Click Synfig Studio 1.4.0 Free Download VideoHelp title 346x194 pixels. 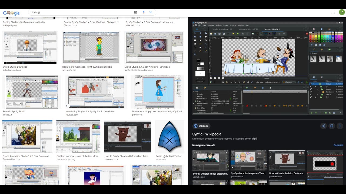[149, 22]
